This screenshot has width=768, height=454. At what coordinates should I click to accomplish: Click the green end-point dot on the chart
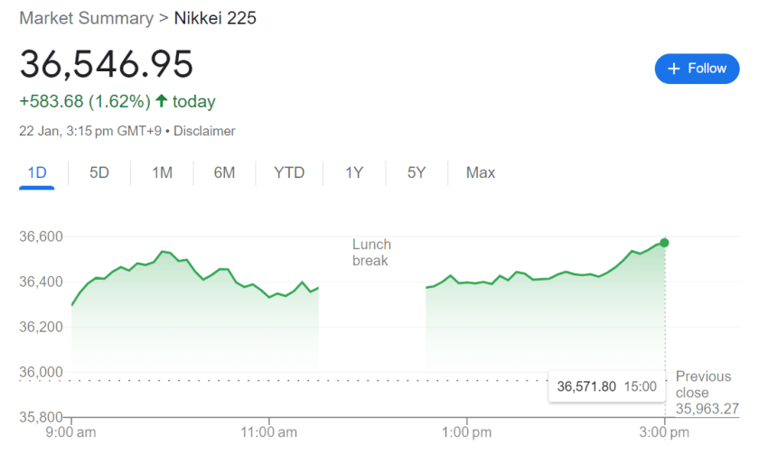664,242
